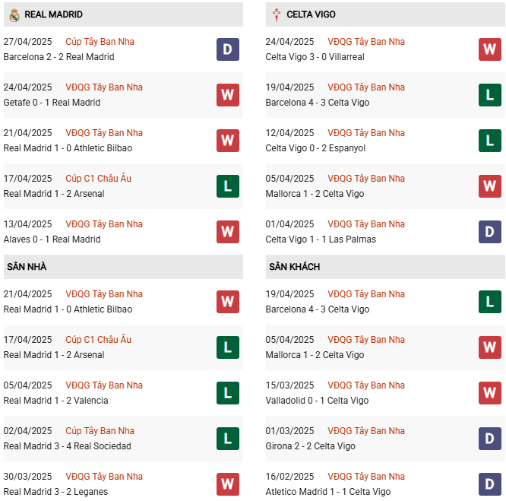This screenshot has height=501, width=506.
Task: Click the Celta Vigo crest icon
Action: tap(277, 14)
